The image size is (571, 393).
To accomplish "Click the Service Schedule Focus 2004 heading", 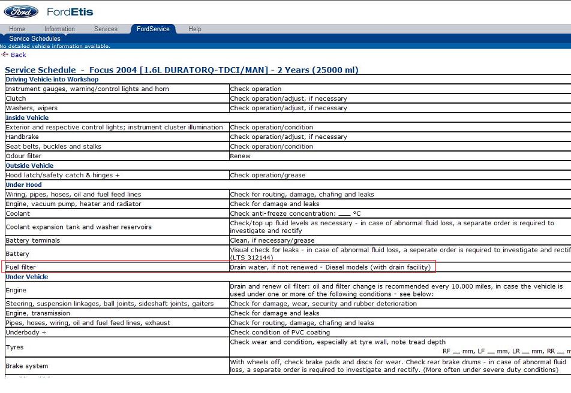I will pos(181,70).
